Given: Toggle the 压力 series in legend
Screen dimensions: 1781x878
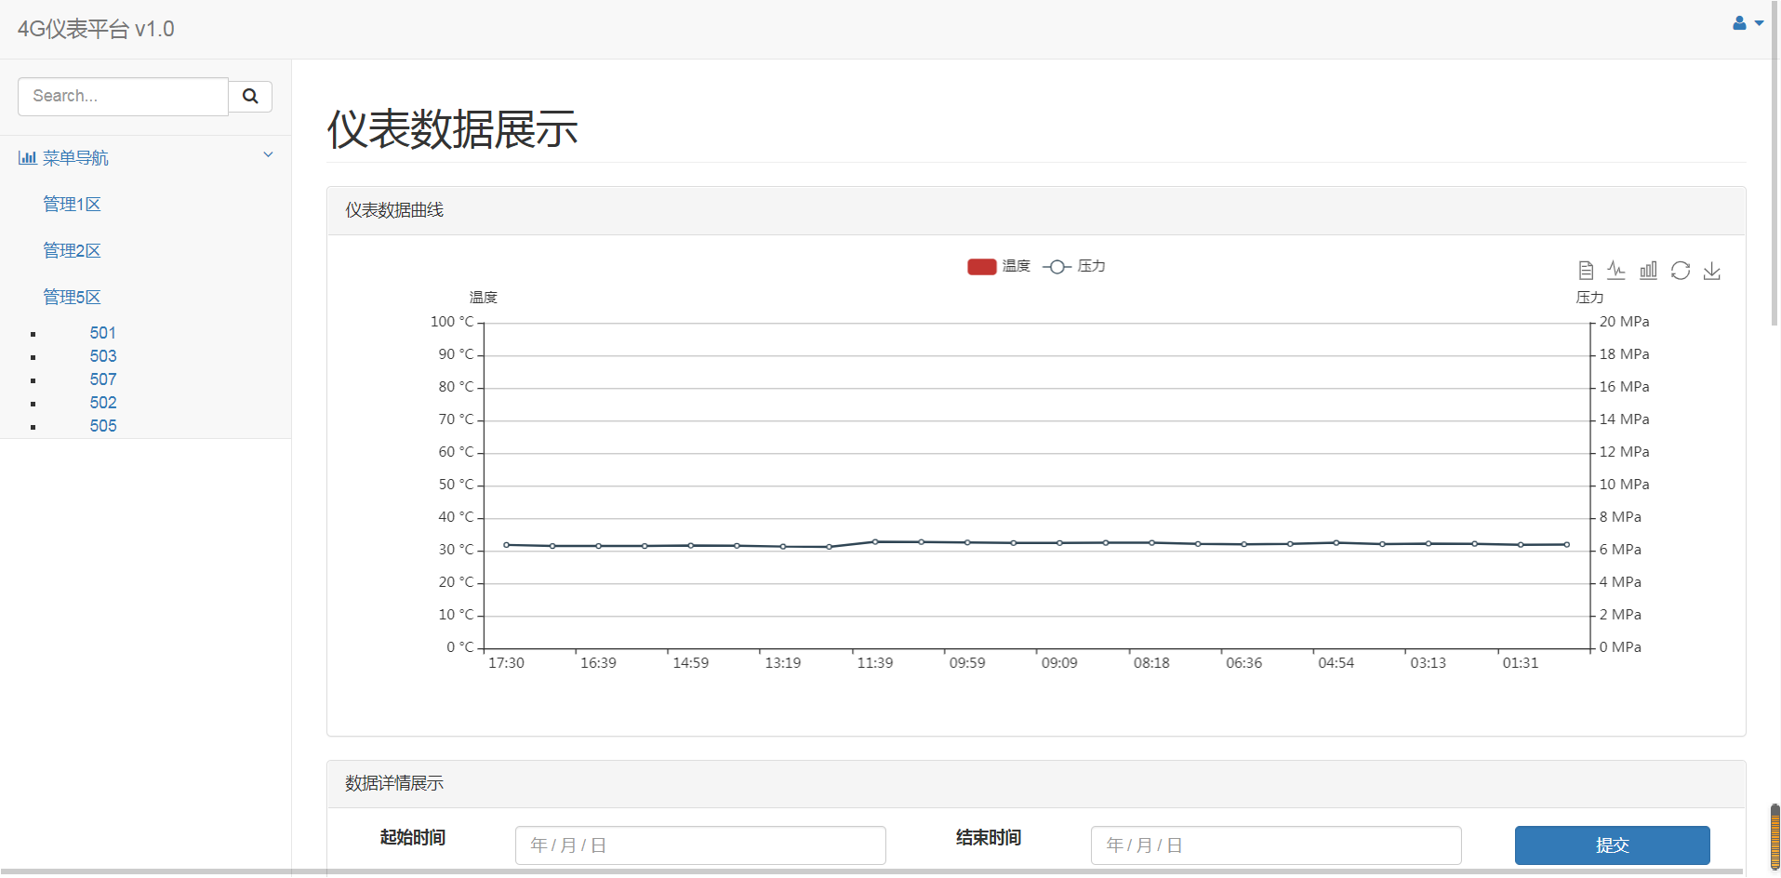Looking at the screenshot, I should (1074, 267).
